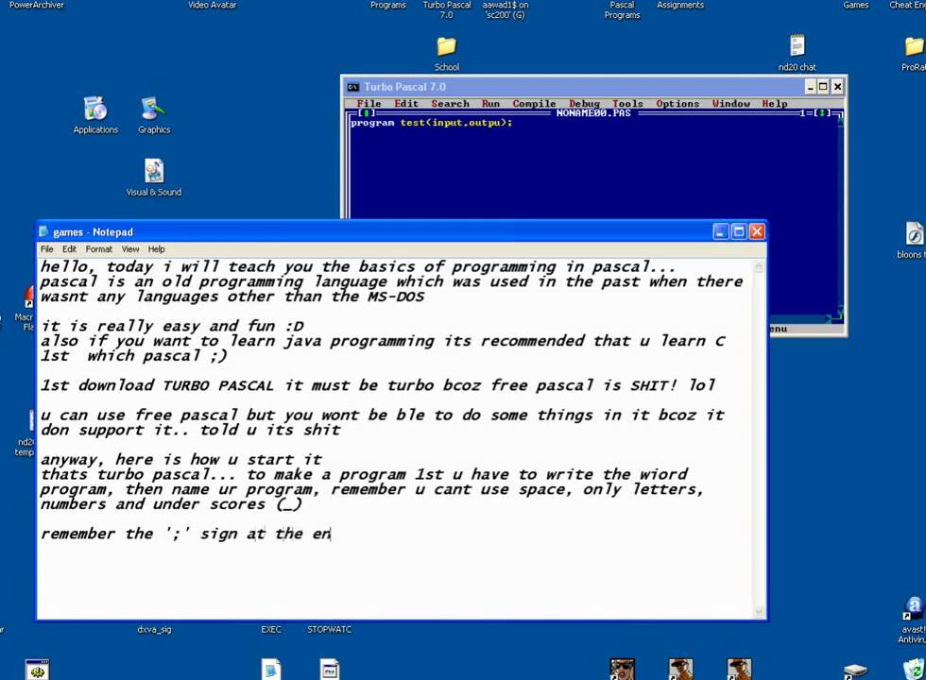The image size is (926, 680).
Task: Open the Assignments desktop item
Action: 680,5
